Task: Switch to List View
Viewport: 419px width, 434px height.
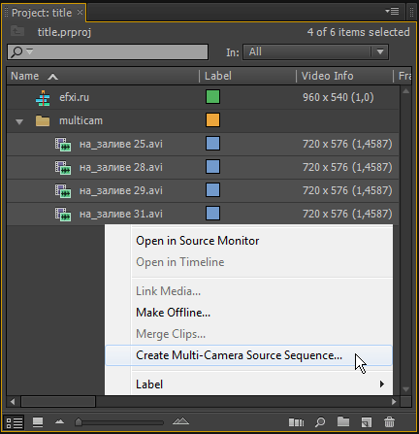Action: point(15,422)
